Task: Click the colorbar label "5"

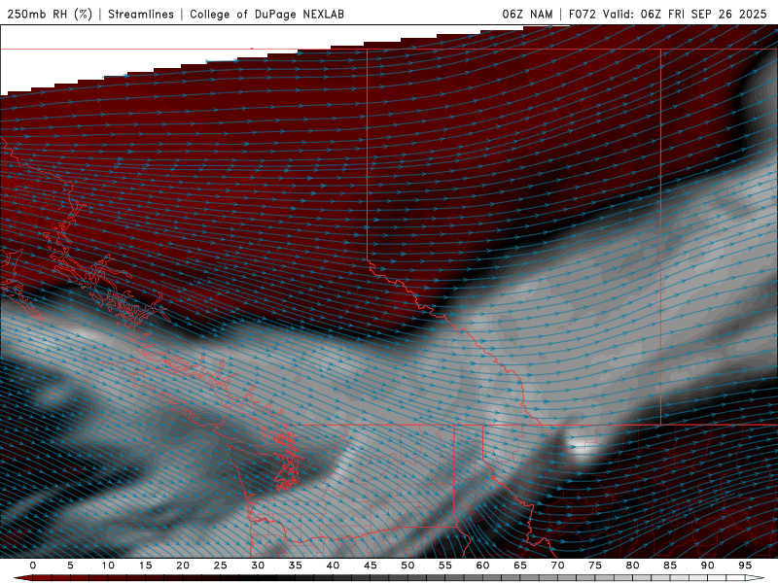Action: (x=70, y=566)
